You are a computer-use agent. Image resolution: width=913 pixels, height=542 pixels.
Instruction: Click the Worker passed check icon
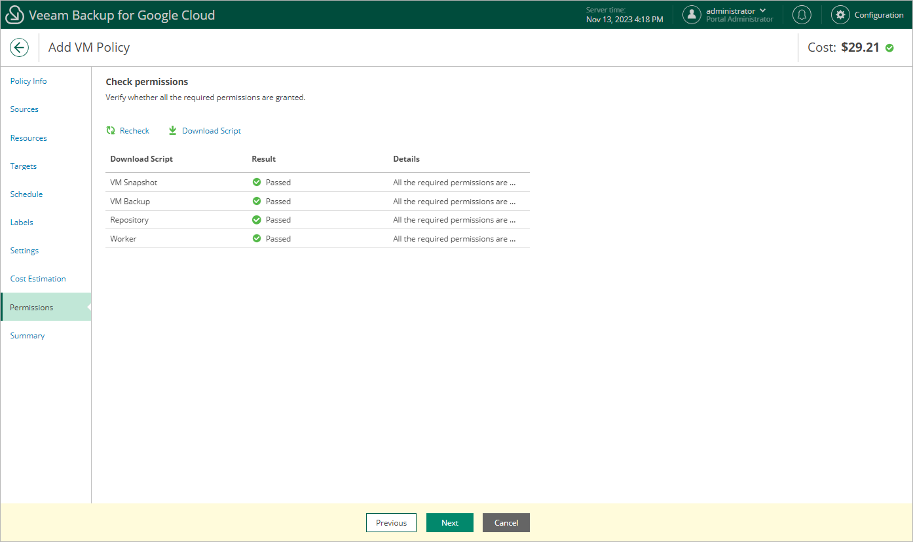tap(257, 239)
